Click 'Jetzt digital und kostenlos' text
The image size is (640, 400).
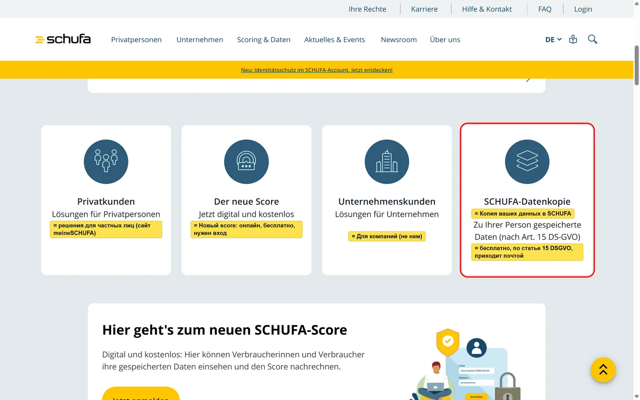pos(246,214)
